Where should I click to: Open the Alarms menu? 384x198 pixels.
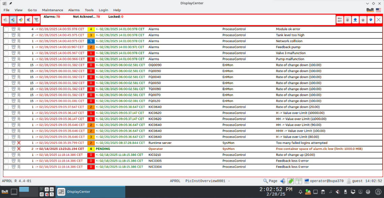point(74,10)
